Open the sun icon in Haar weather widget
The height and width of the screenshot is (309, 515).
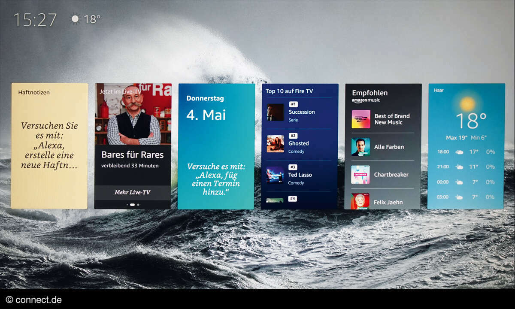[x=467, y=103]
